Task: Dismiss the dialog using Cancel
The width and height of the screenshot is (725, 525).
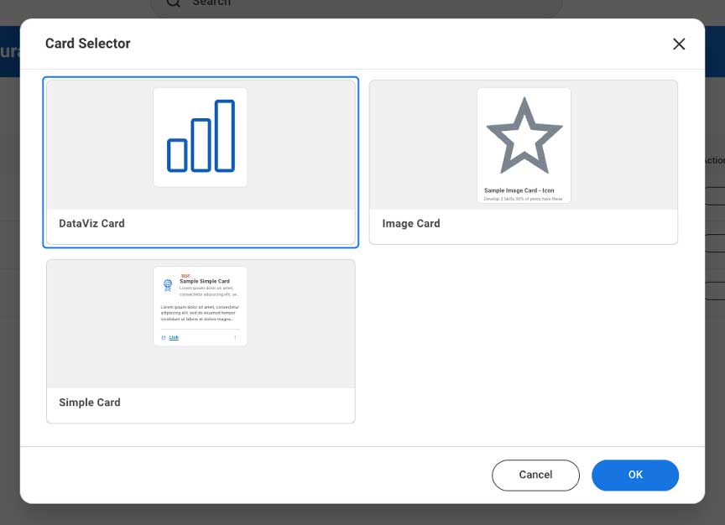Action: pos(535,475)
